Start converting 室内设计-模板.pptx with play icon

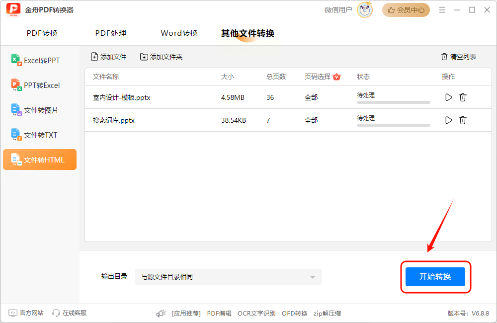[448, 97]
